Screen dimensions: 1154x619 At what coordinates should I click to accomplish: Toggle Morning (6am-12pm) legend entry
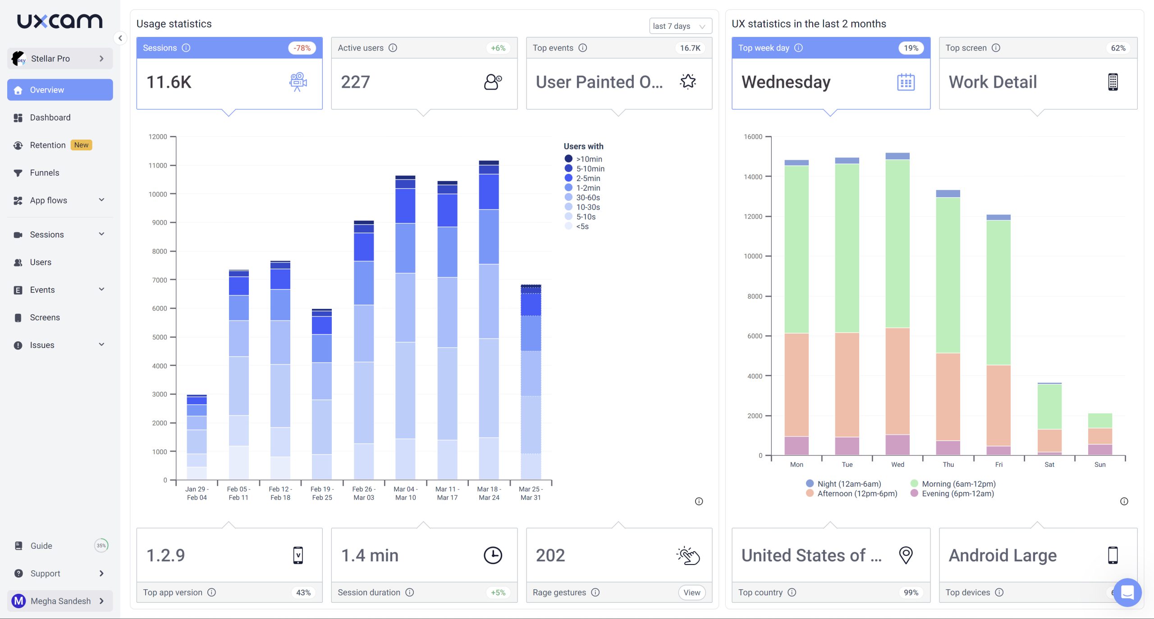coord(958,484)
